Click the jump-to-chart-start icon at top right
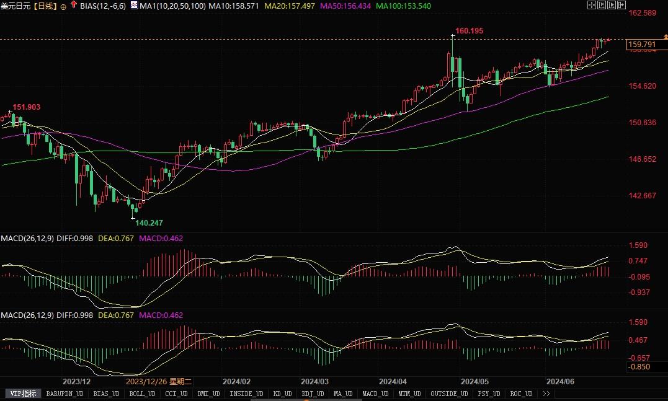 coord(602,5)
